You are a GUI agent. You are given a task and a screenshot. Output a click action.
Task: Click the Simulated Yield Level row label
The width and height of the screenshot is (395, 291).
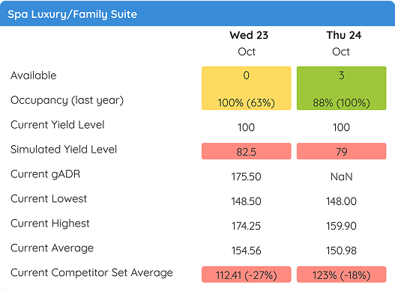click(64, 150)
